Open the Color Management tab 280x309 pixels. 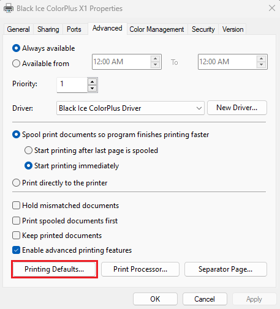click(157, 29)
